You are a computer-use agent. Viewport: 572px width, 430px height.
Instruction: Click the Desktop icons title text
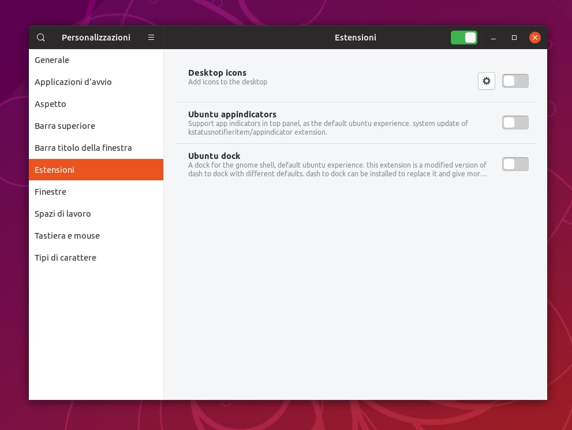click(217, 73)
